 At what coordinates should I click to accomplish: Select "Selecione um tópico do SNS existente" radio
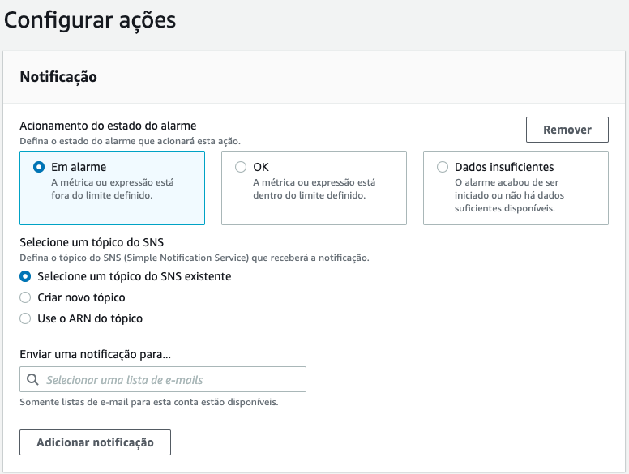coord(25,276)
